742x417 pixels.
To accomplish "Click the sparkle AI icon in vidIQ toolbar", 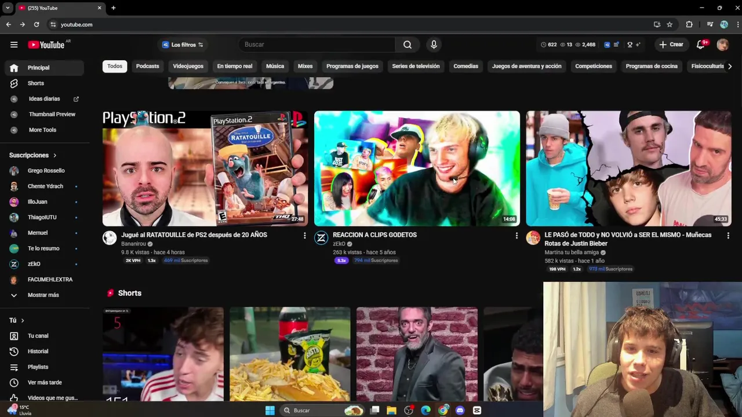I will tap(638, 45).
